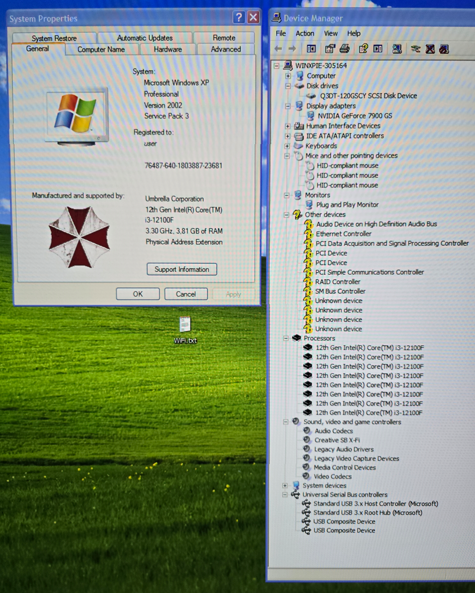Collapse Universal Serial Bus controllers node
Image resolution: width=475 pixels, height=593 pixels.
[285, 495]
